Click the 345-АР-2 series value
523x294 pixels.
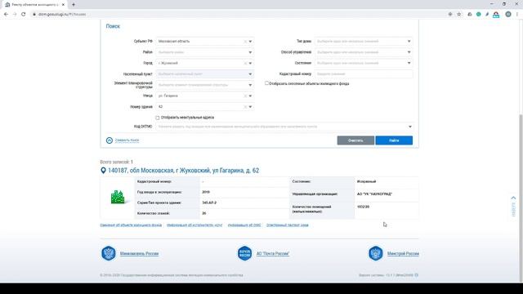tap(209, 203)
